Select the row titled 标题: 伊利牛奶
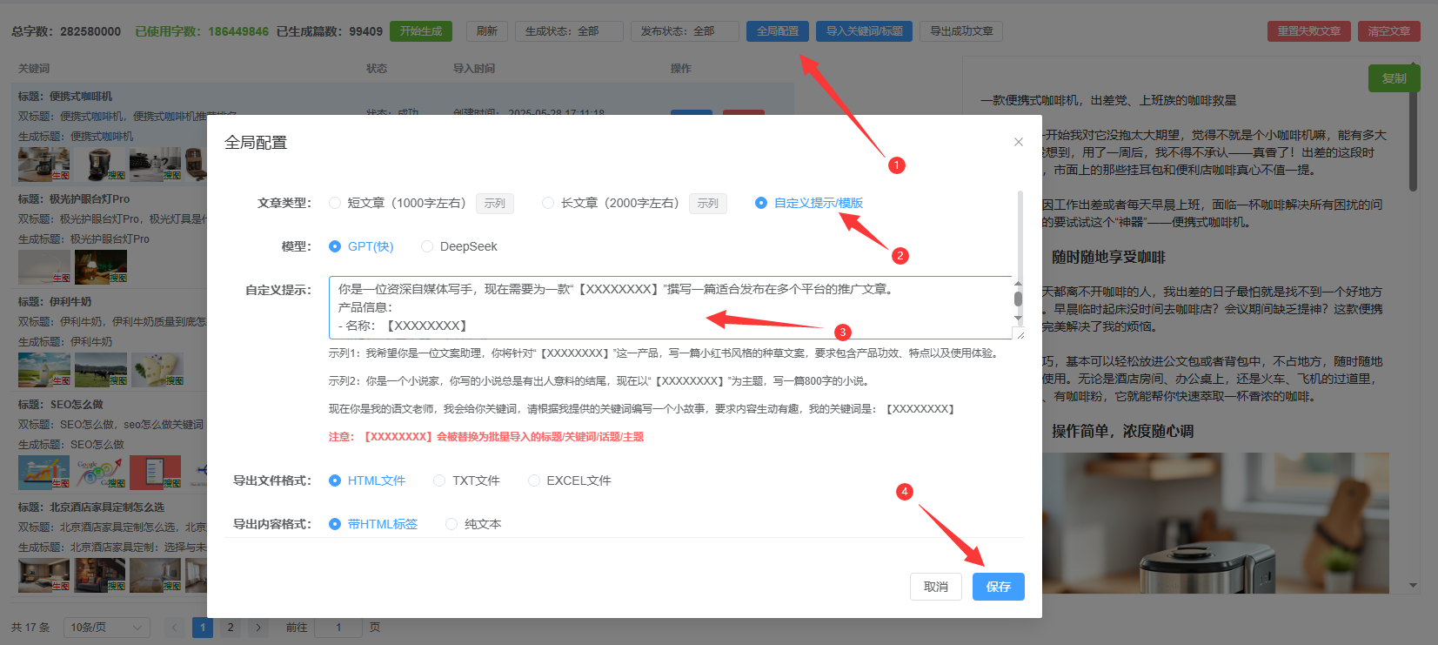Screen dimensions: 1438x645 tap(55, 302)
